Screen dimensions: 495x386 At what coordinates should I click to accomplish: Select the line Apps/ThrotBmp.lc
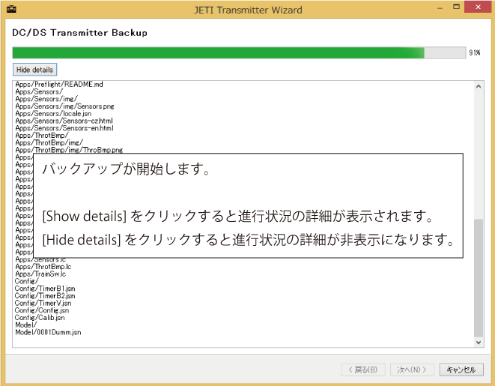[x=43, y=267]
